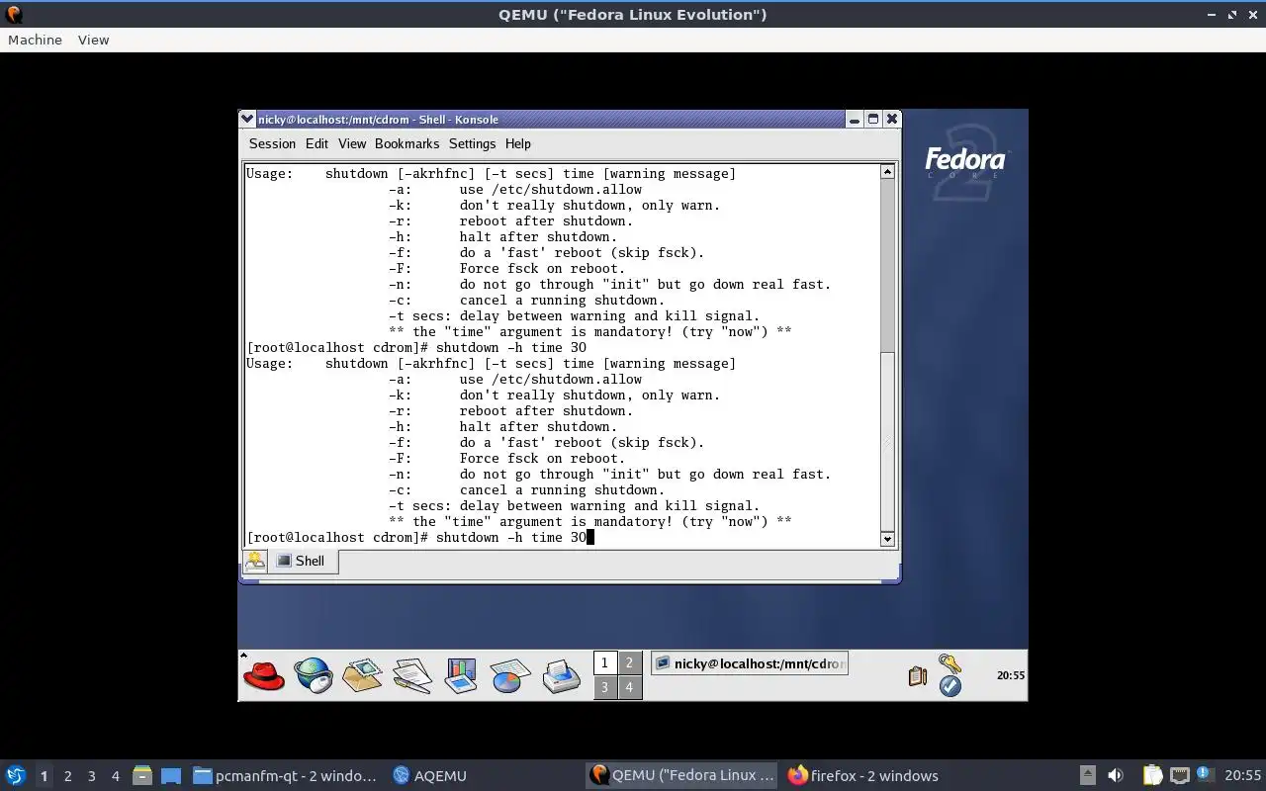Click the blue checkmark update tray icon
Image resolution: width=1266 pixels, height=791 pixels.
[950, 686]
